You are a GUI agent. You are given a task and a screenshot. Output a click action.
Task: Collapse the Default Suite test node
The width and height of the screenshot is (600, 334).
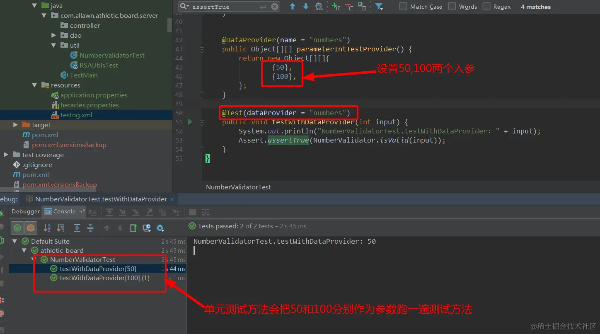15,241
